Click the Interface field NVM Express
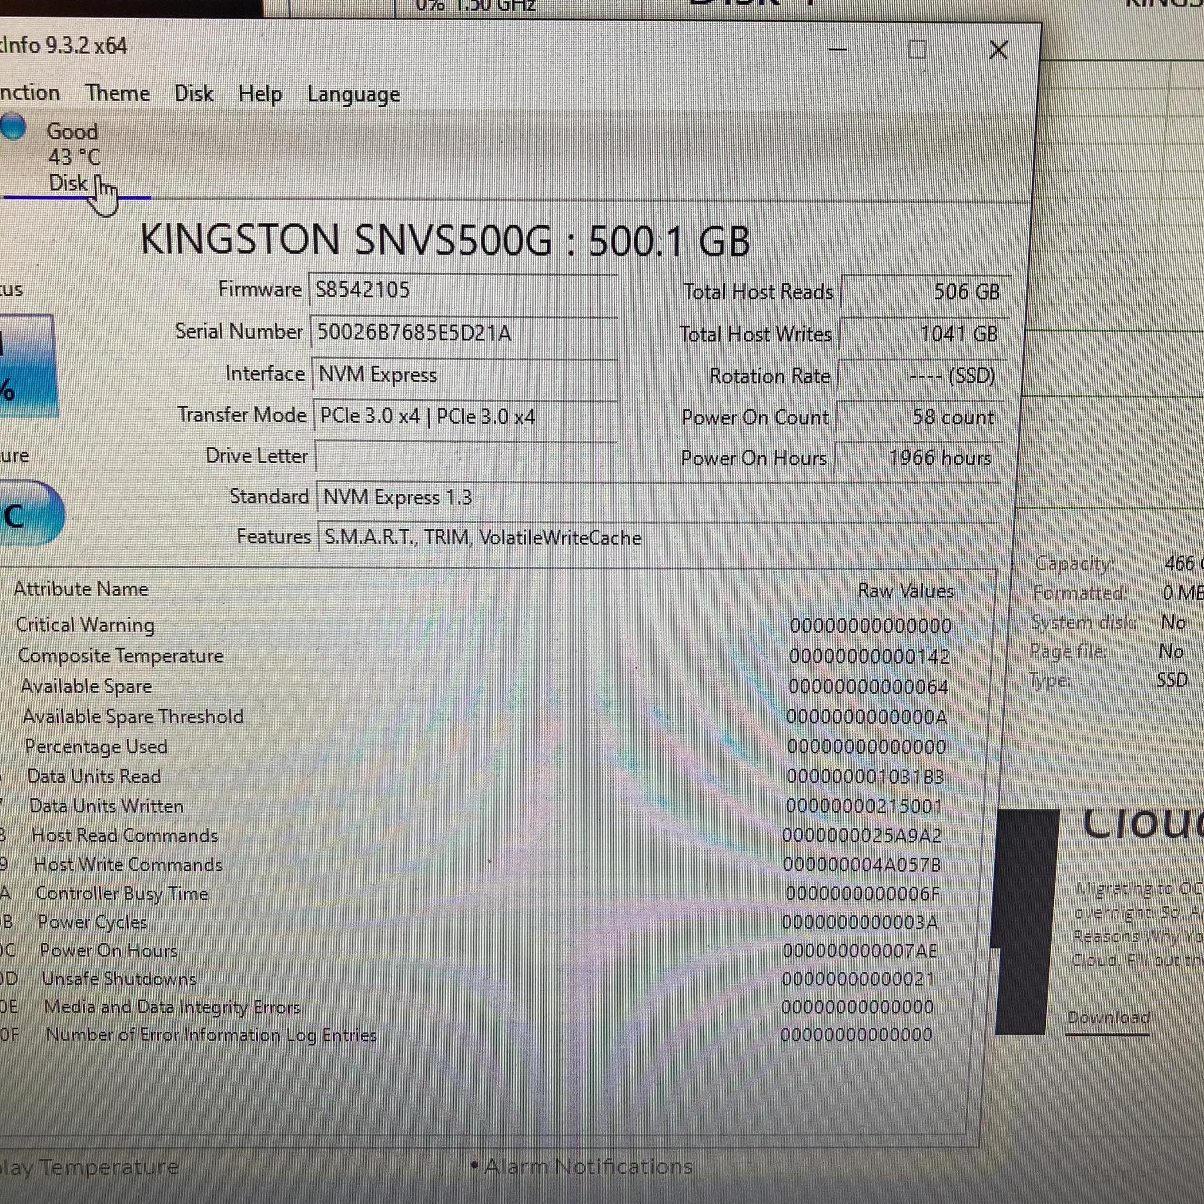 click(x=465, y=374)
